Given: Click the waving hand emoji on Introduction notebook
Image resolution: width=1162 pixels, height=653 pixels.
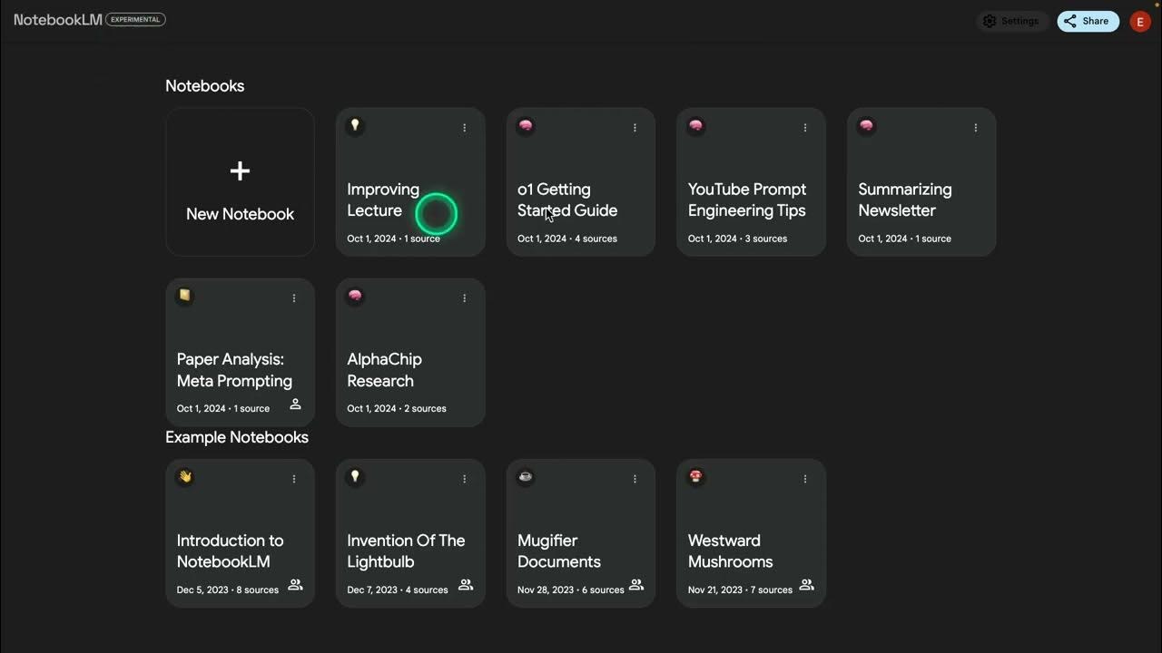Looking at the screenshot, I should (185, 476).
